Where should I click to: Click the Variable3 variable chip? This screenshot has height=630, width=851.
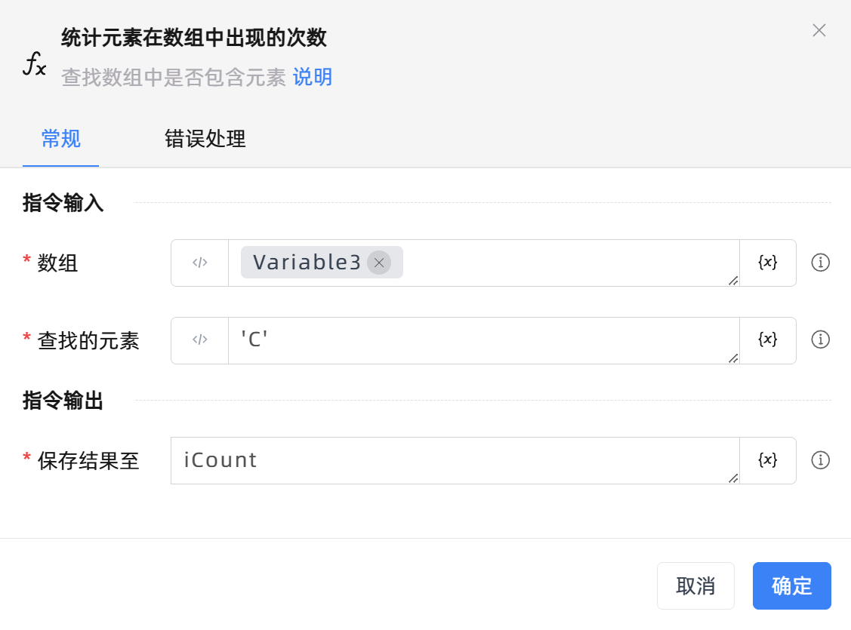(307, 263)
